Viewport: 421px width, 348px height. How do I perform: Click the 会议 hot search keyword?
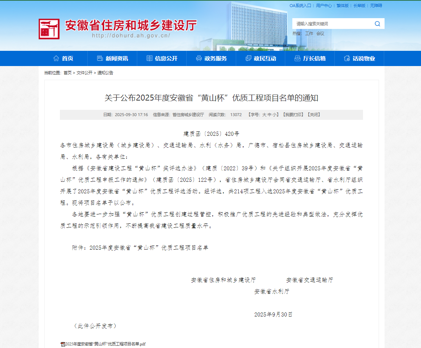pyautogui.click(x=319, y=33)
